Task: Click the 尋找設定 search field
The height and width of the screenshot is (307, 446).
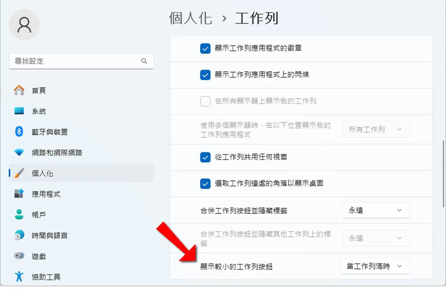Action: [81, 61]
